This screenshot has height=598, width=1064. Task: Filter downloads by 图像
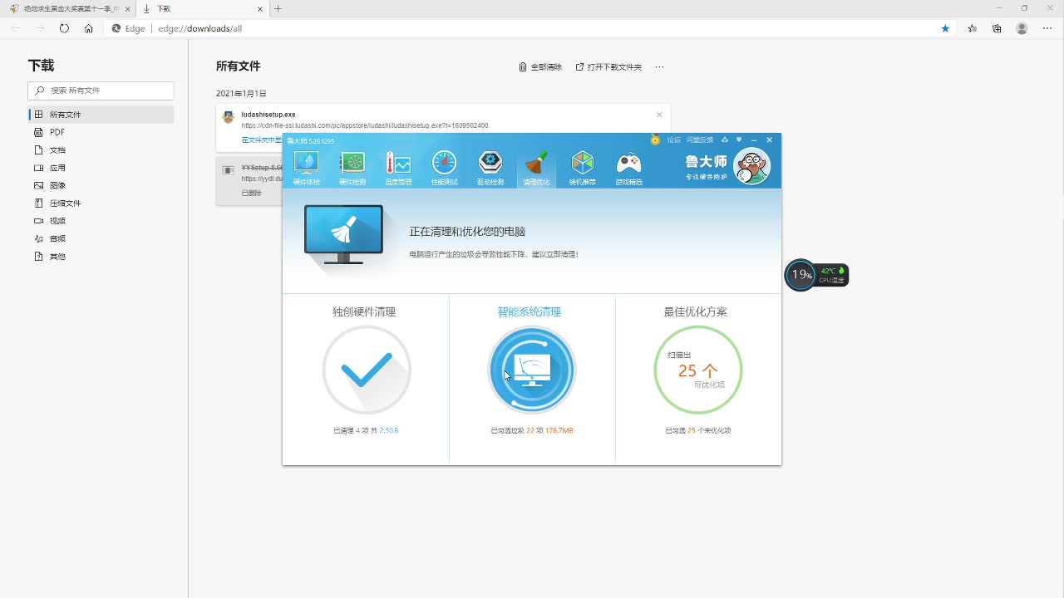101,185
